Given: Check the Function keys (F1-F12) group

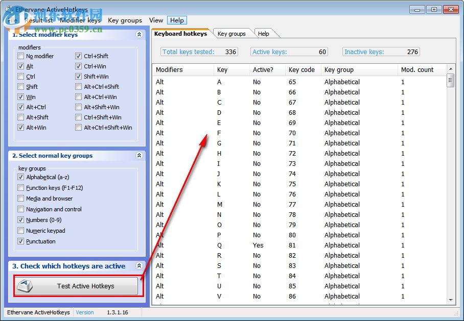Looking at the screenshot, I should [21, 188].
